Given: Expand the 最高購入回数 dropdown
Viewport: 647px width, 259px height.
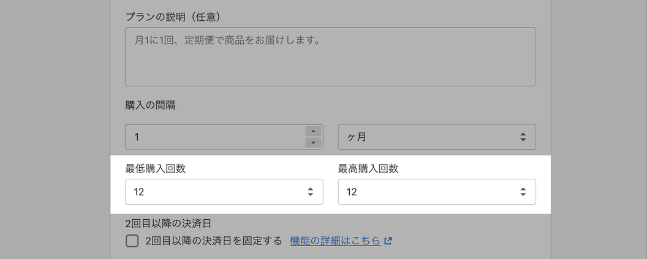Looking at the screenshot, I should point(436,192).
